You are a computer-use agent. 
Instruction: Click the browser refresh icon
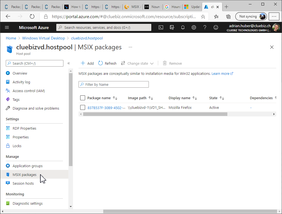click(32, 16)
